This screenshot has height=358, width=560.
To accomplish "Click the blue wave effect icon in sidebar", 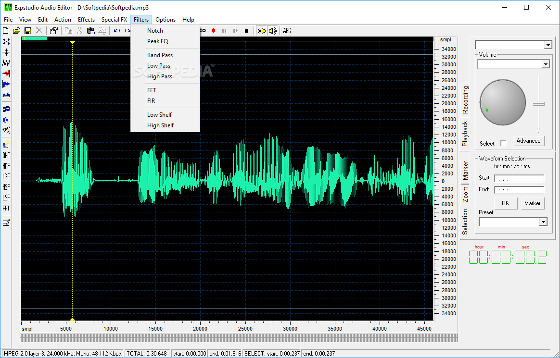I will (6, 109).
